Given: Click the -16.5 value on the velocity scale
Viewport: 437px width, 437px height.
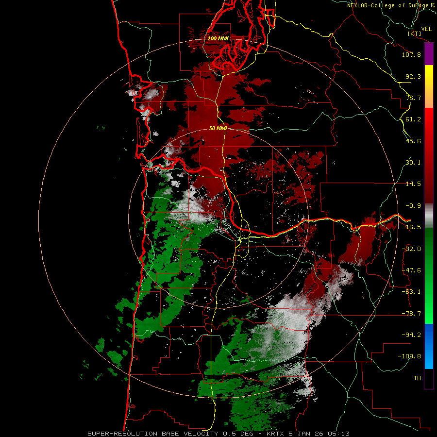Looking at the screenshot, I should [x=411, y=227].
